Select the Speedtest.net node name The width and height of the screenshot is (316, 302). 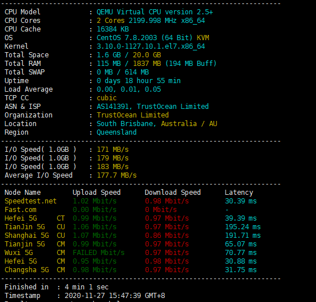30,201
